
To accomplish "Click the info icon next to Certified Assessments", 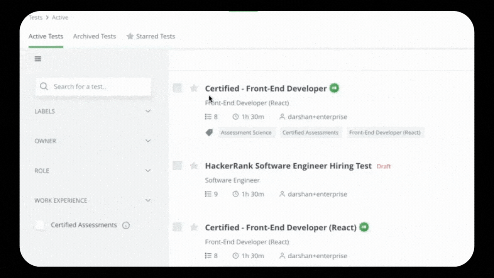I will 126,225.
